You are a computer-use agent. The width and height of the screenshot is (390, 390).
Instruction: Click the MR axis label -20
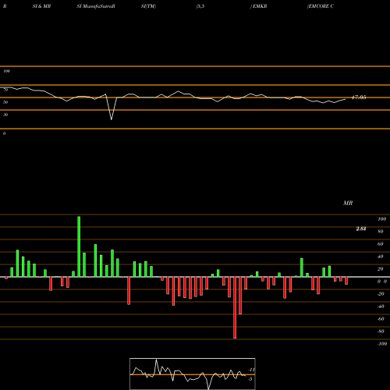(381, 294)
